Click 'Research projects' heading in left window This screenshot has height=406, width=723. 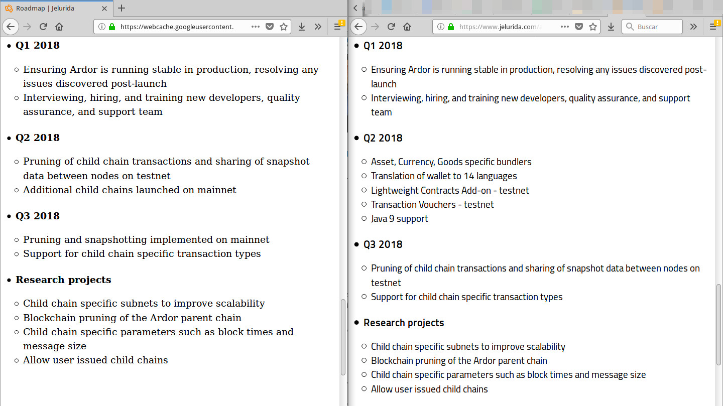click(x=63, y=280)
